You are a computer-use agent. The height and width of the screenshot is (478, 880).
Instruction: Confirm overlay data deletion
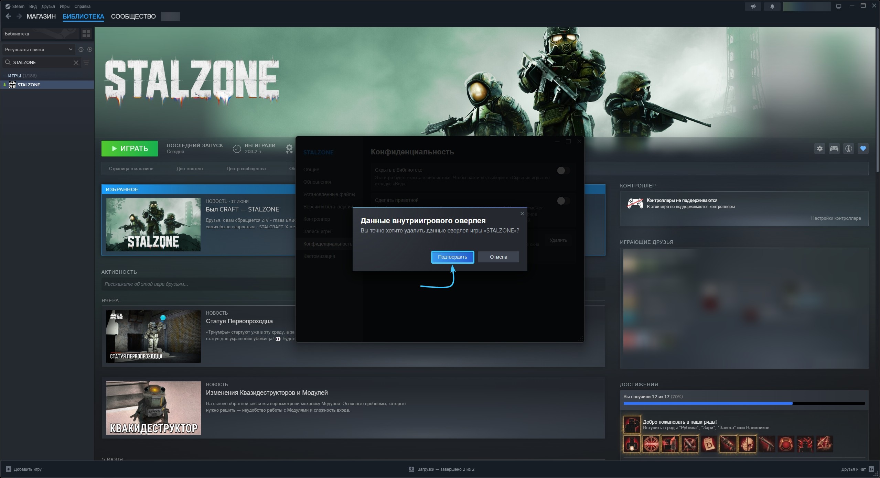point(452,257)
